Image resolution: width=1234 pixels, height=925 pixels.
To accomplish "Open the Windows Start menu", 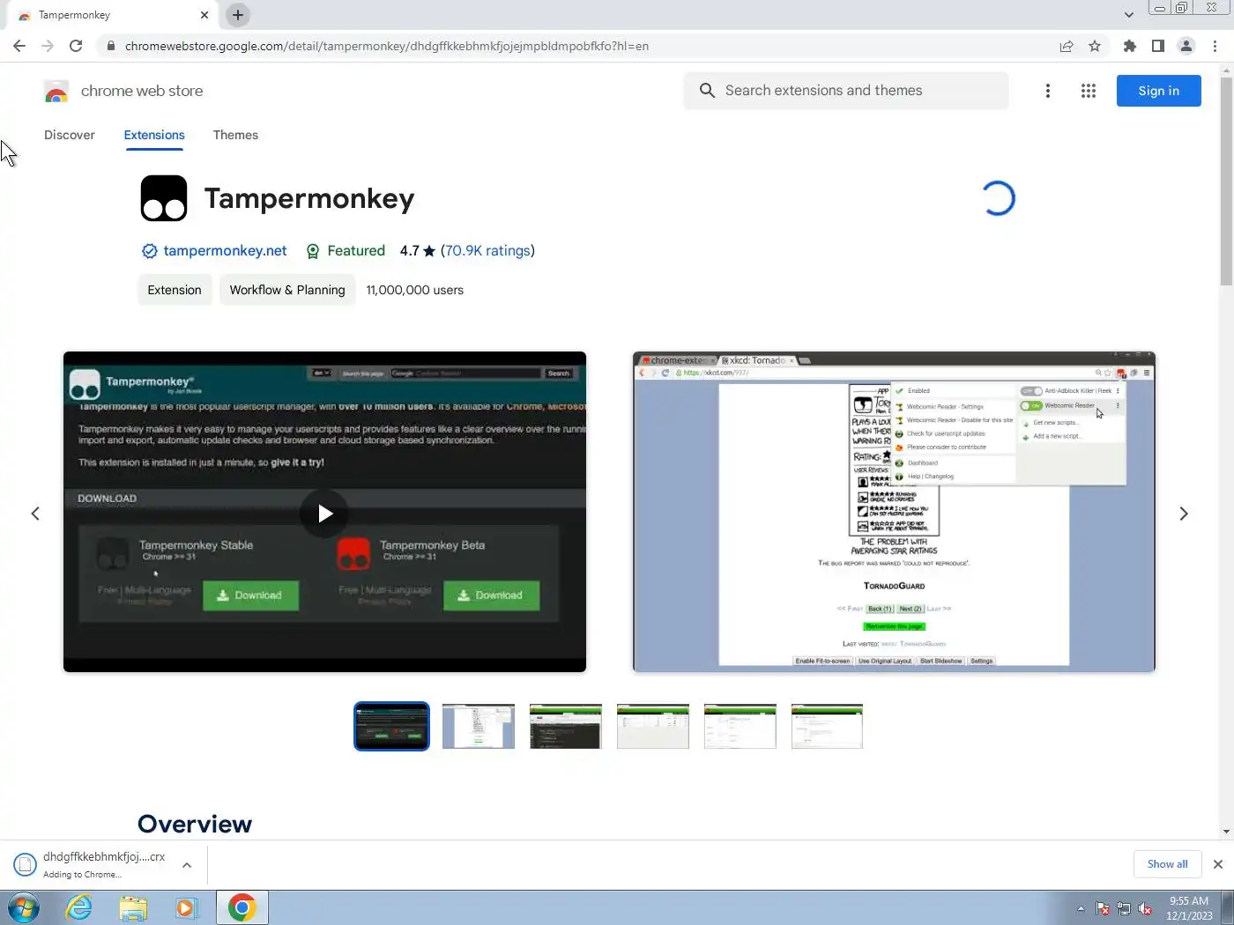I will (23, 907).
